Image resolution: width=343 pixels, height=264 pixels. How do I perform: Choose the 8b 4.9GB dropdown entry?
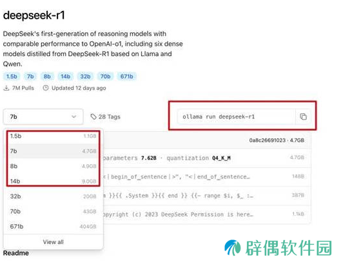[x=53, y=166]
